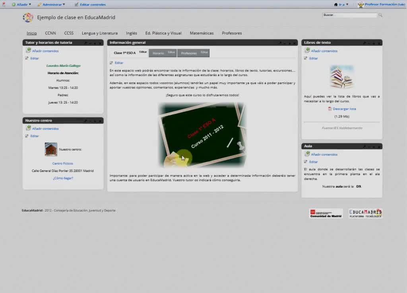The width and height of the screenshot is (407, 293).
Task: Click the Descargar lista link
Action: pyautogui.click(x=345, y=109)
